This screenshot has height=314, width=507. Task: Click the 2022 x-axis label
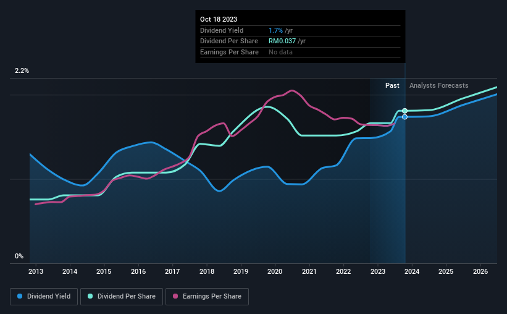click(x=343, y=271)
